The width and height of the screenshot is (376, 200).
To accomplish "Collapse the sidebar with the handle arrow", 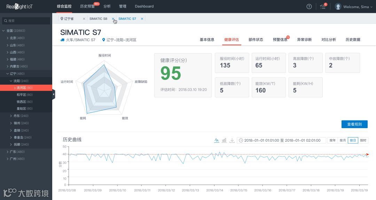I will tap(54, 94).
